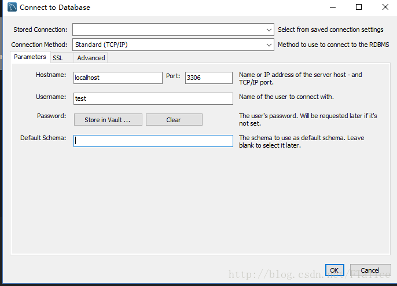Click the 'Connect to Database' title text
Screen dimensions: 397x286
coord(55,8)
